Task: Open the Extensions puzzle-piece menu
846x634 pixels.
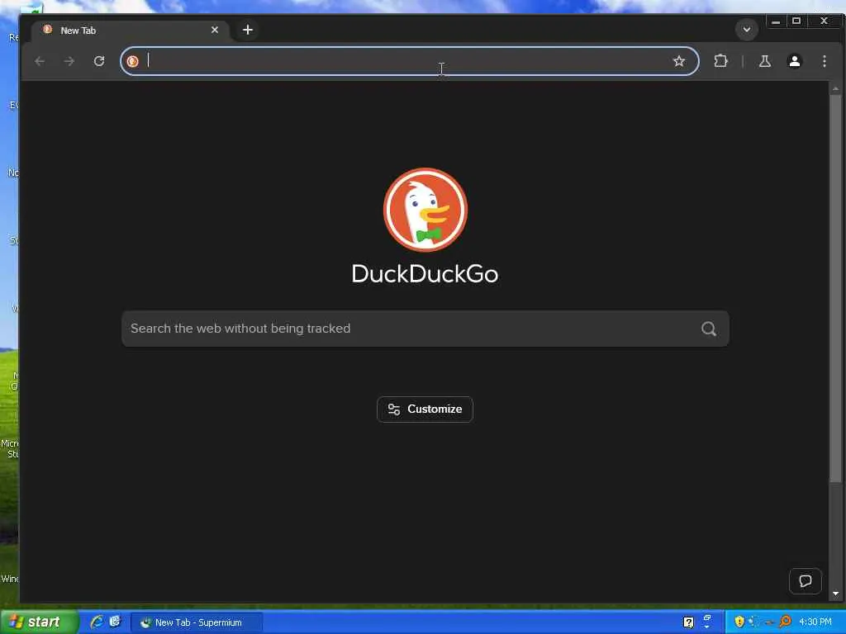Action: click(x=720, y=61)
